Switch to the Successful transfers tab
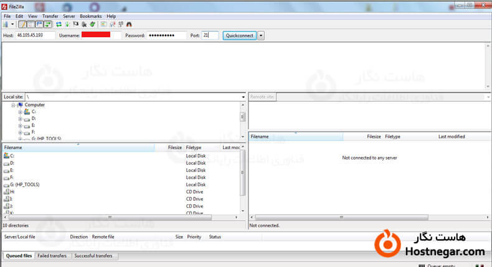 tap(93, 256)
